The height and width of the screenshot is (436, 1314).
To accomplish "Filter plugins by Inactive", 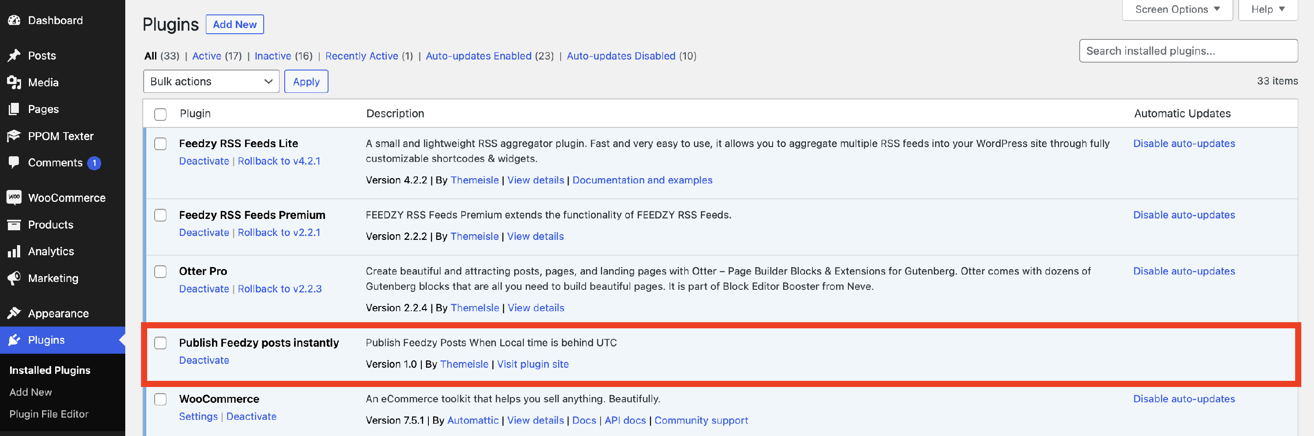I will (272, 56).
